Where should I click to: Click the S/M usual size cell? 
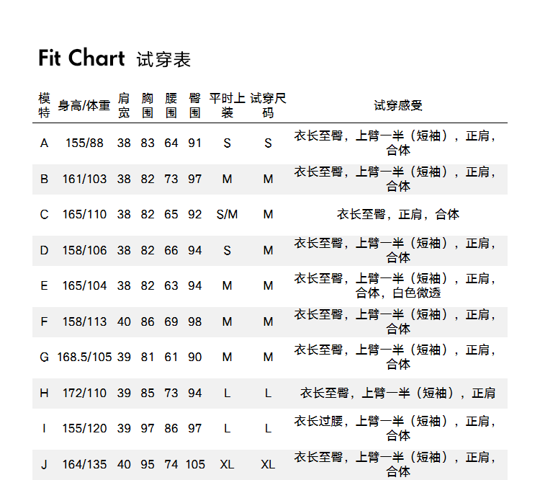pyautogui.click(x=227, y=215)
